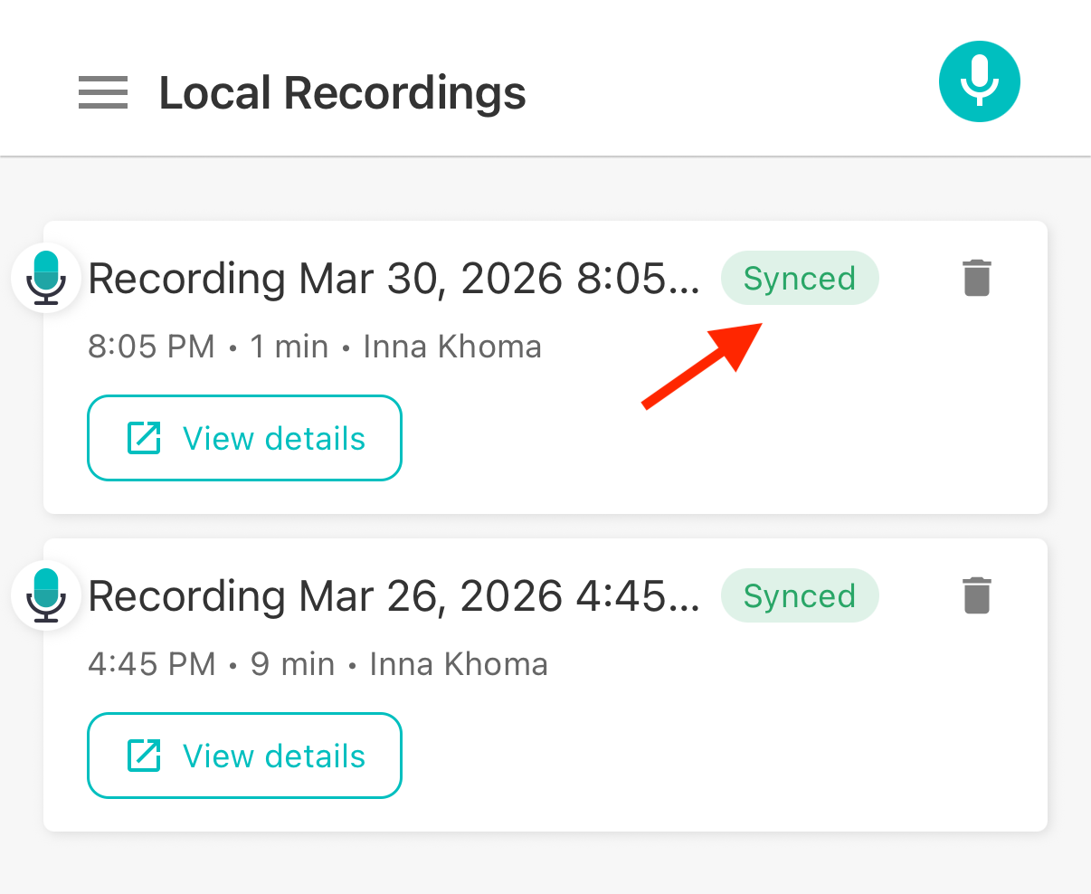This screenshot has height=894, width=1091.
Task: Delete the Mar 26, 2026 recording
Action: [x=976, y=595]
